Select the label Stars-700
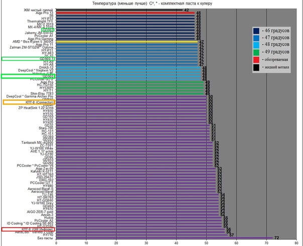Image resolution: width=303 pixels, height=246 pixels. tap(46, 128)
